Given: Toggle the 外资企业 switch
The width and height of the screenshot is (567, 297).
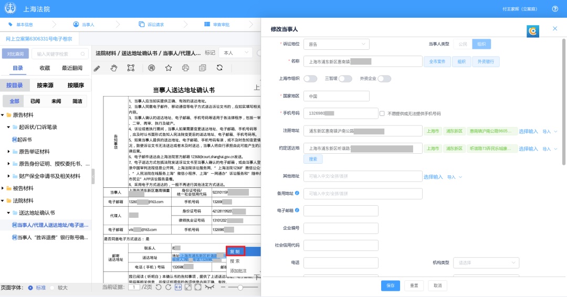Looking at the screenshot, I should coord(384,79).
